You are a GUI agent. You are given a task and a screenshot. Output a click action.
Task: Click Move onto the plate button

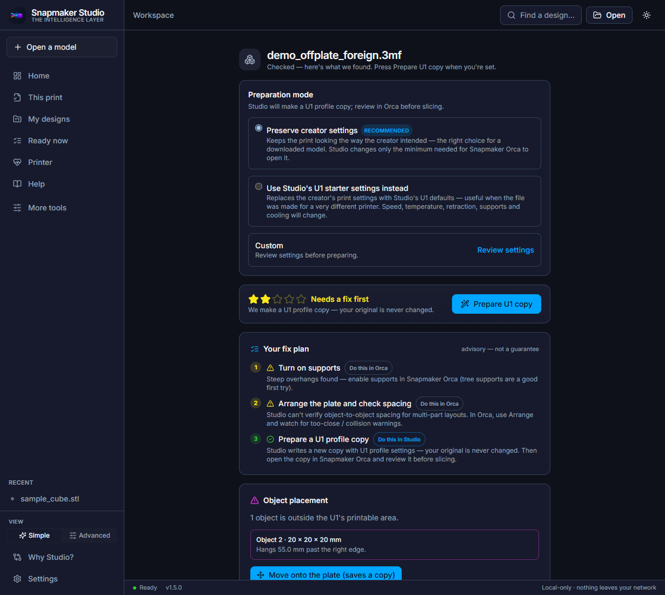pyautogui.click(x=326, y=574)
